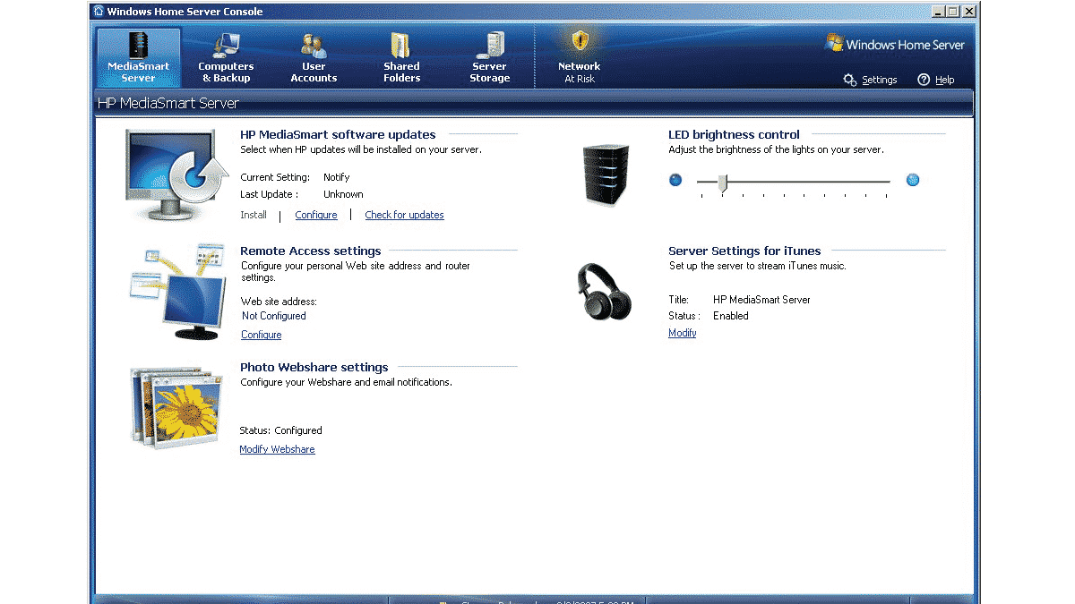
Task: Click the Network At Risk shield icon
Action: (580, 41)
